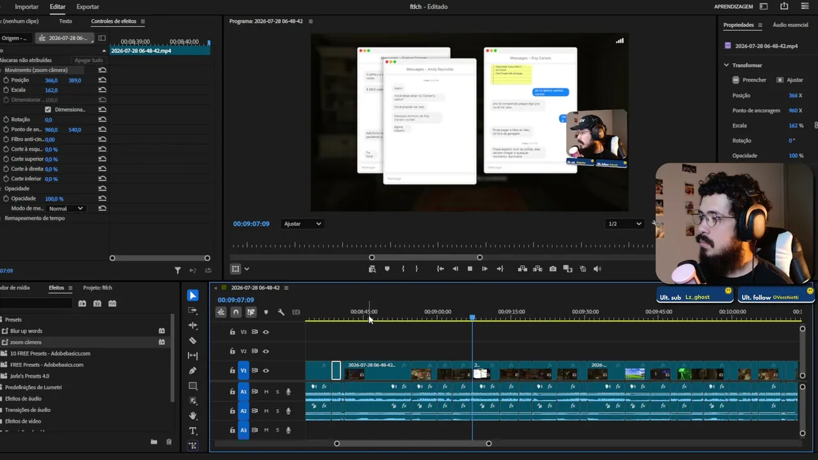Switch to the Projeto: ftfch tab
Screen dimensions: 818x460
[x=97, y=287]
